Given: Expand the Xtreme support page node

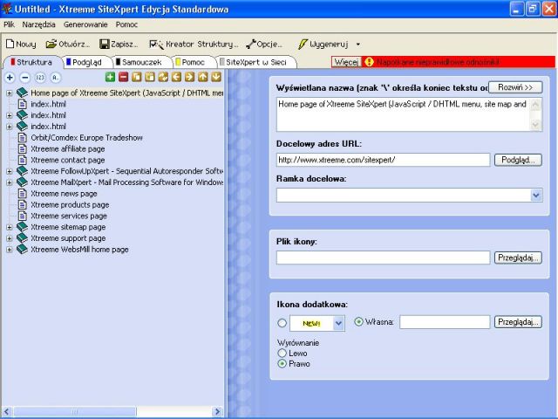Looking at the screenshot, I should [10, 238].
